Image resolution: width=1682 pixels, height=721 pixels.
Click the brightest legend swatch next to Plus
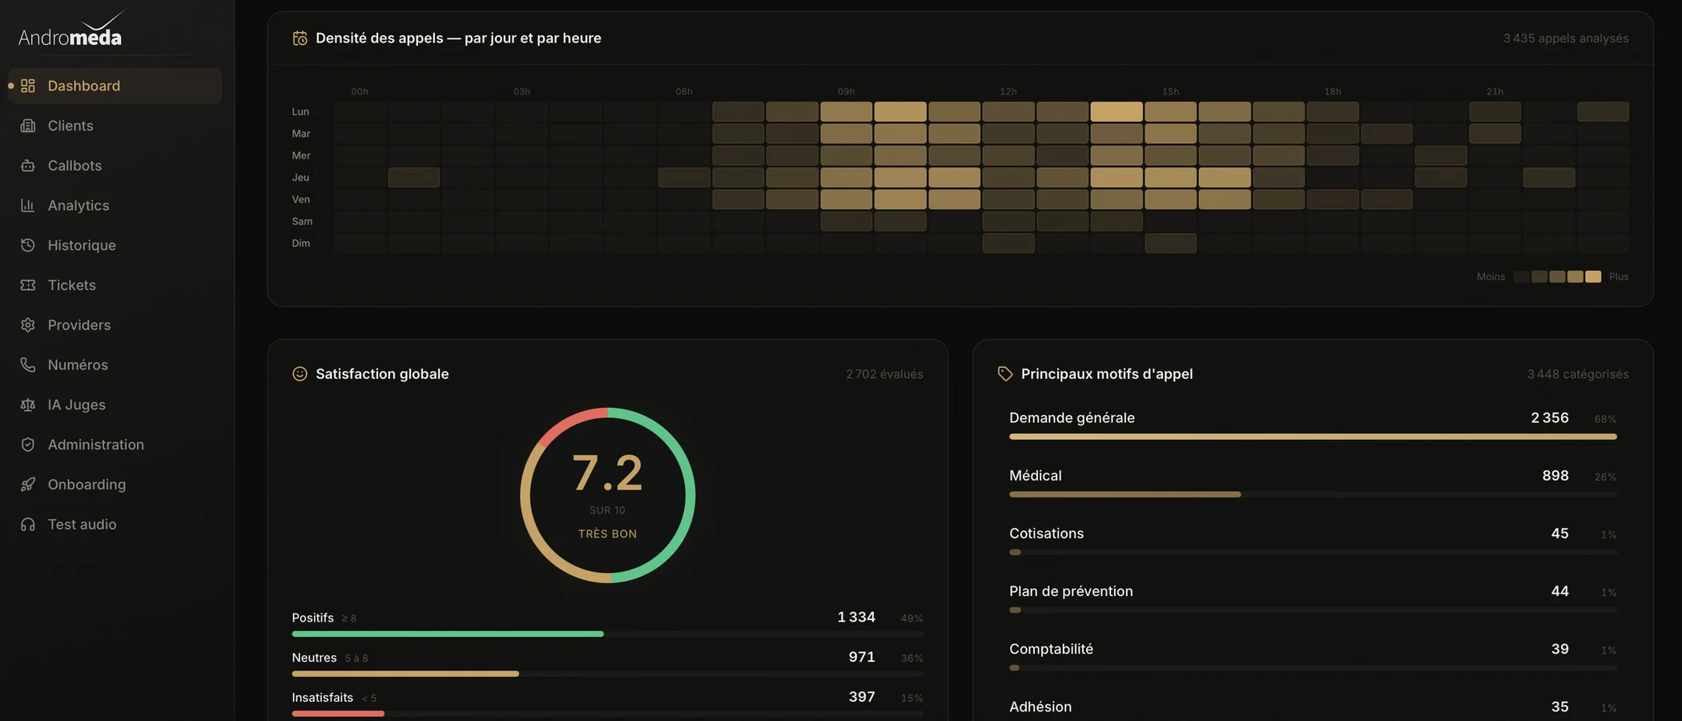click(1593, 276)
